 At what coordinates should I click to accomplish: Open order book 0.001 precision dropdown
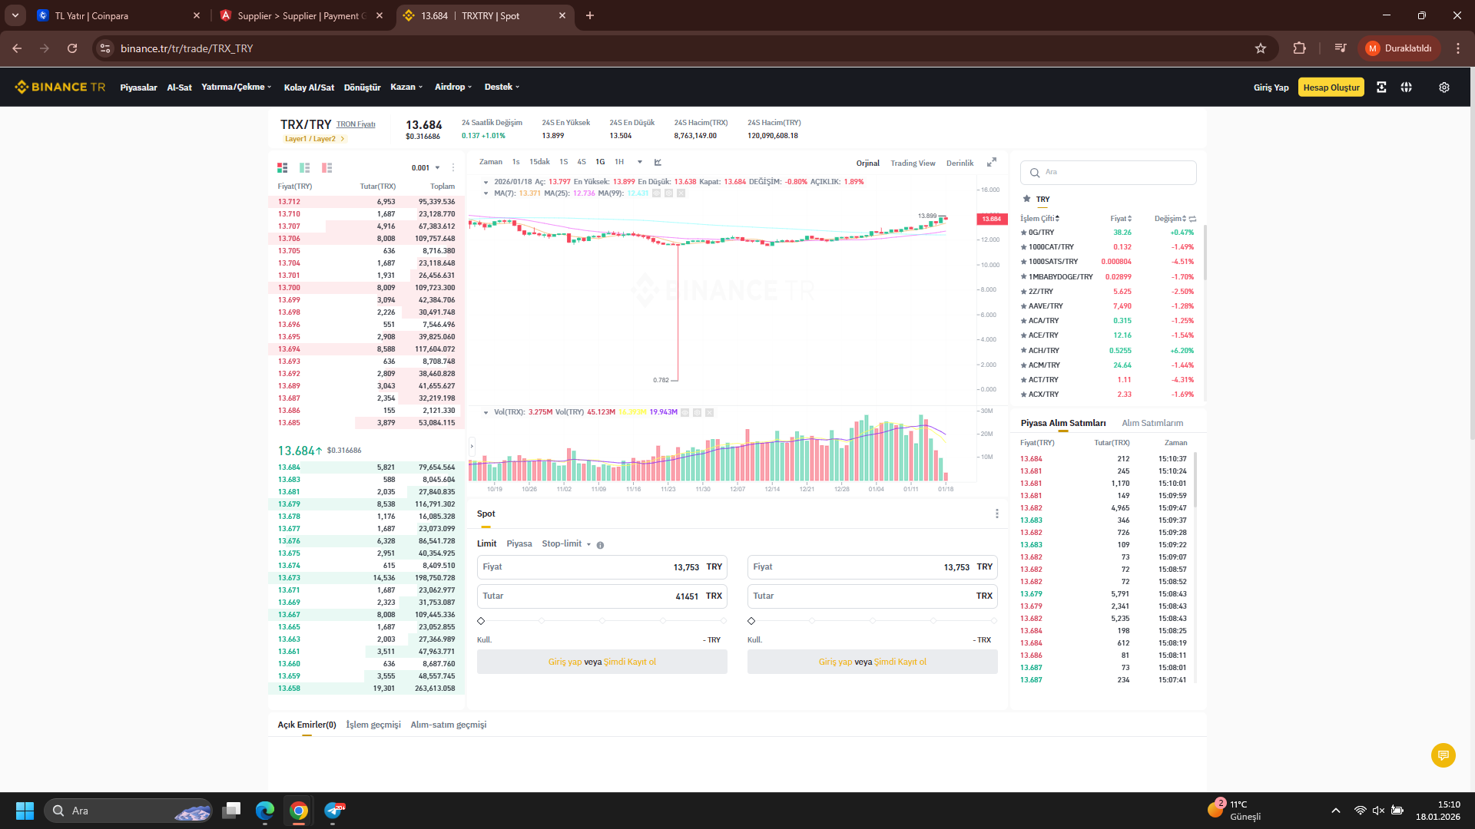pyautogui.click(x=426, y=167)
